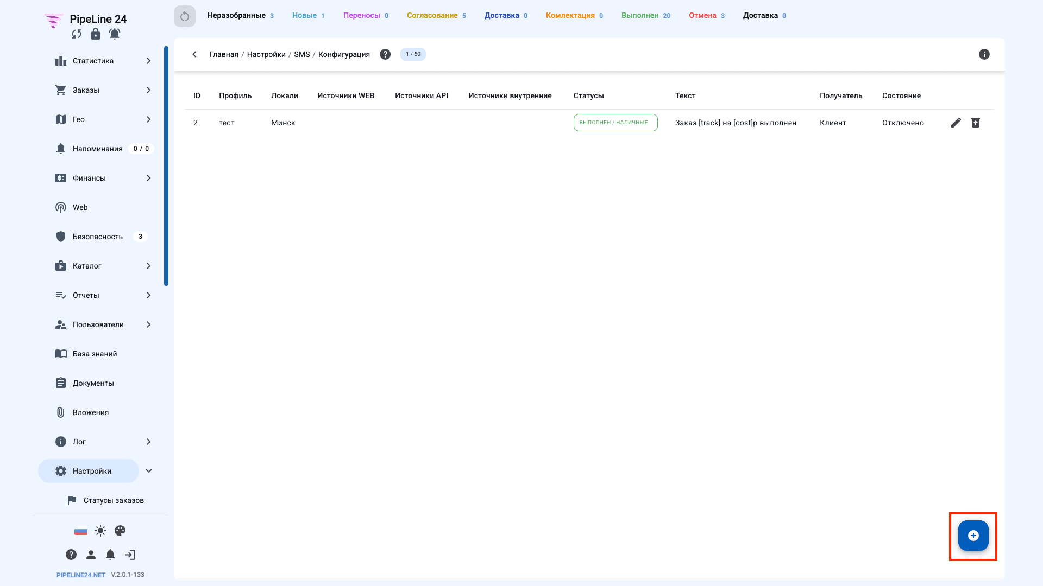
Task: Click the ВЫПОЛНЕН / НАЛИЧНЫЕ status chip
Action: click(x=615, y=123)
